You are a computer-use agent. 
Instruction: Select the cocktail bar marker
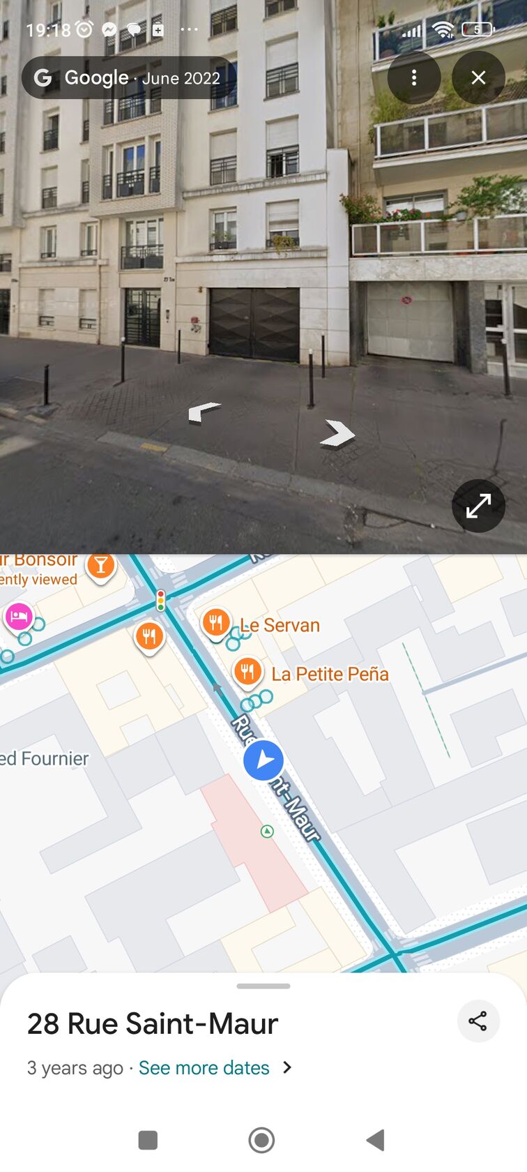(101, 566)
